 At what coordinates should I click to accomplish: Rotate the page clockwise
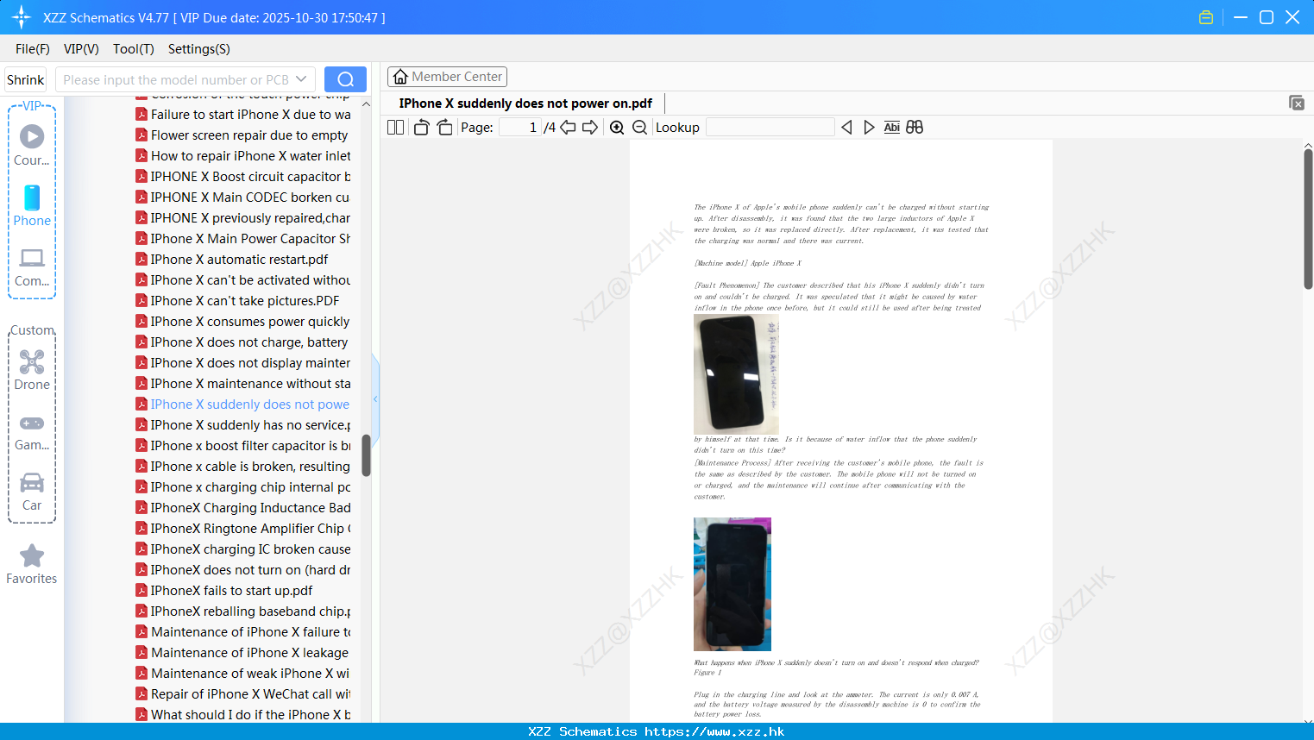coord(444,127)
